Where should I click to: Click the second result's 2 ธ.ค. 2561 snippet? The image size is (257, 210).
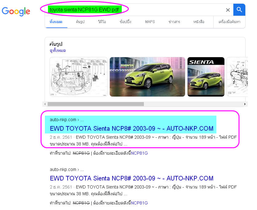point(143,191)
